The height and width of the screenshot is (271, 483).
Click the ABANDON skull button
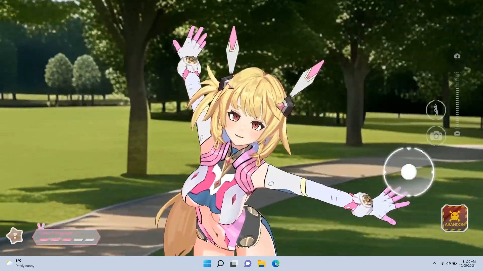click(455, 218)
